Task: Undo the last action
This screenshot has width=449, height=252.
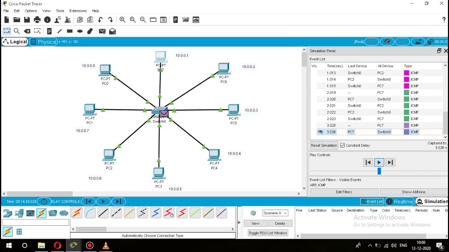Action: pyautogui.click(x=100, y=20)
